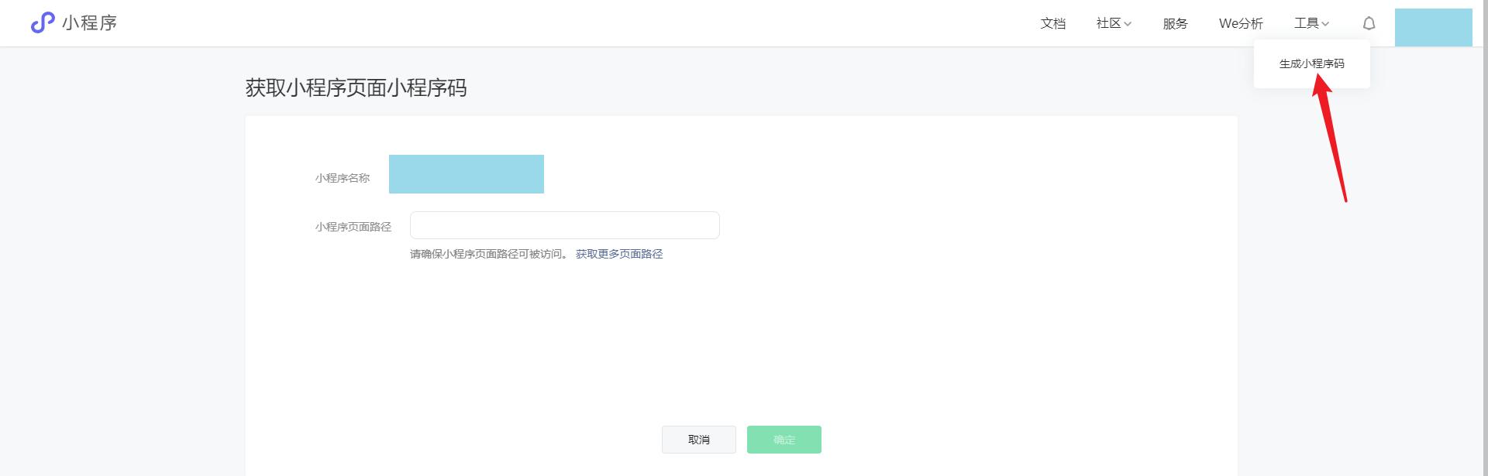The height and width of the screenshot is (476, 1488).
Task: Click the 小程序名称 field label
Action: pos(342,178)
